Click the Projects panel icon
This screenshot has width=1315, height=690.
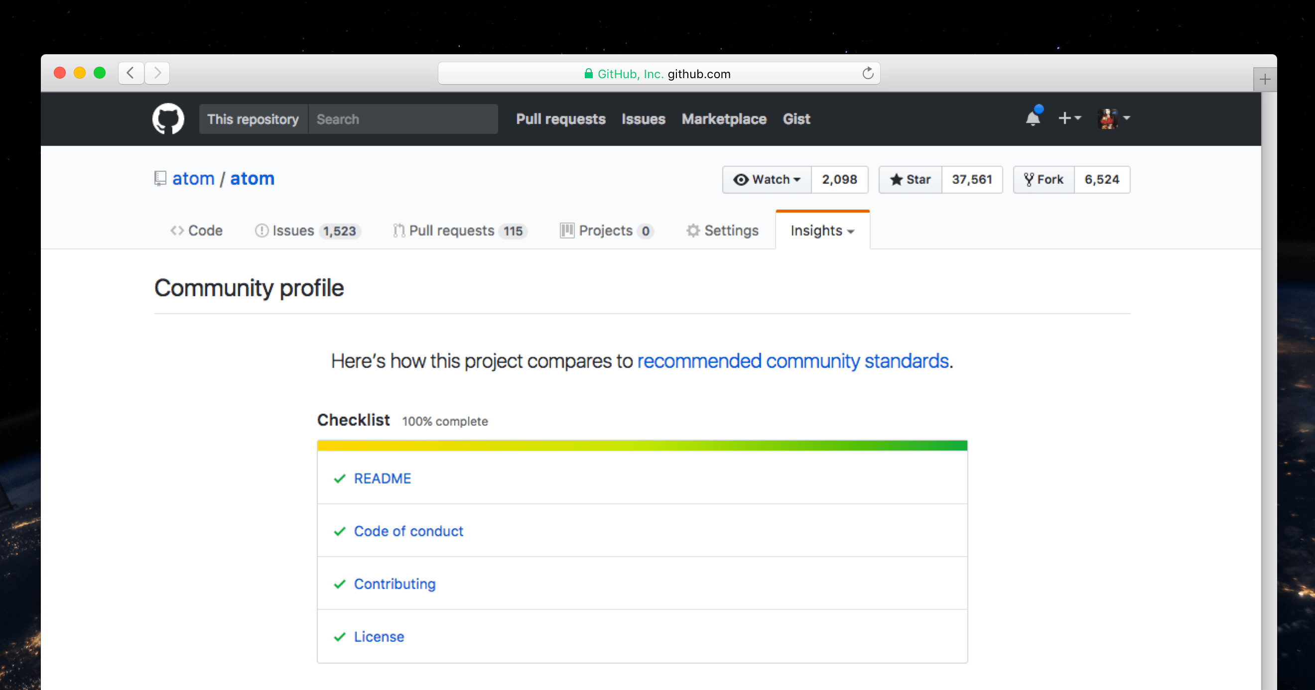pos(567,230)
